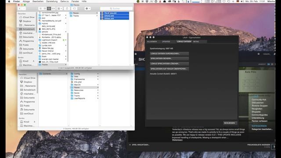Viewport: 281px width, 158px height.
Task: Click LOKALE DATEIEN DURCHSUCHEN button
Action: pos(169,54)
